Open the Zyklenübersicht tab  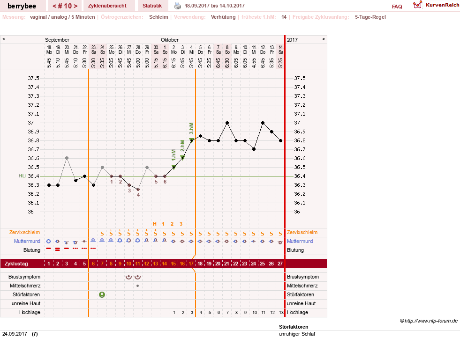coord(107,6)
